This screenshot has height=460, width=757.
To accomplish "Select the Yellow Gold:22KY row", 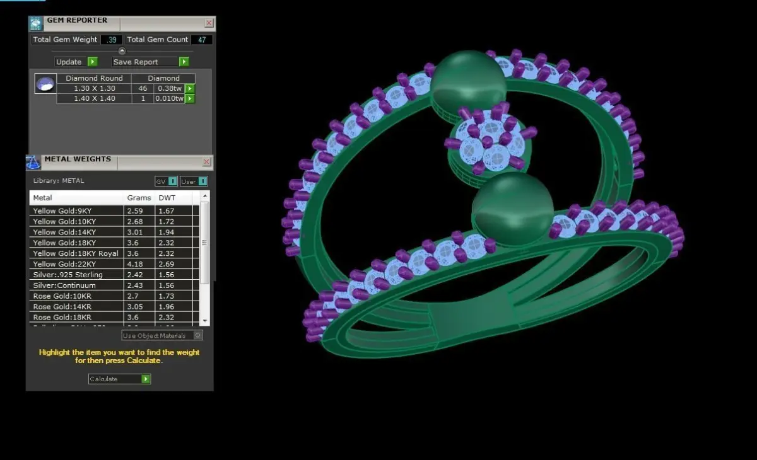I will click(114, 264).
